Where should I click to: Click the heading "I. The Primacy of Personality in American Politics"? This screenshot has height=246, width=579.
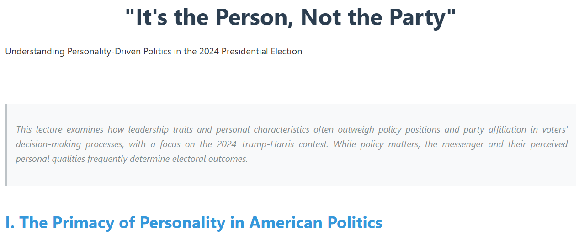[194, 223]
